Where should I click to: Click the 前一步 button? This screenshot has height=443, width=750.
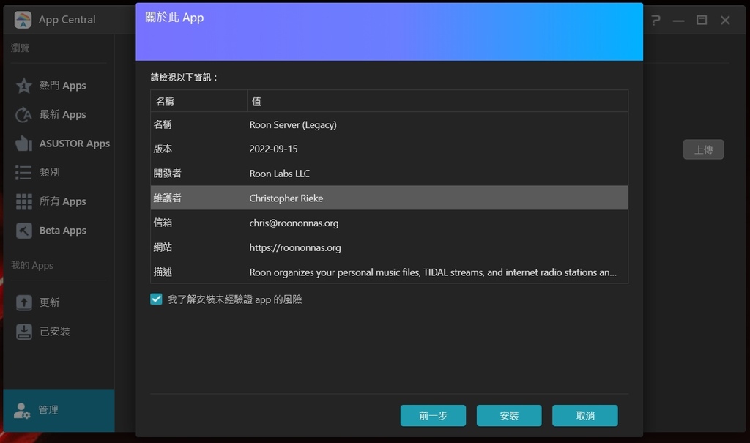(433, 416)
